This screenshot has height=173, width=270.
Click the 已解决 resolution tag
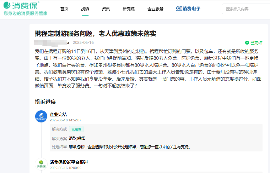(x=76, y=129)
